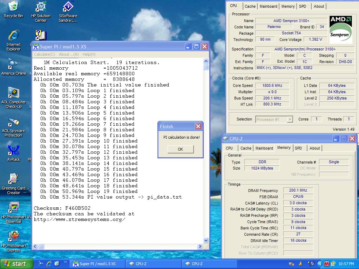Open the Calculate(C) menu in Super PI
Screen dimensions: 359x269
pyautogui.click(x=45, y=54)
